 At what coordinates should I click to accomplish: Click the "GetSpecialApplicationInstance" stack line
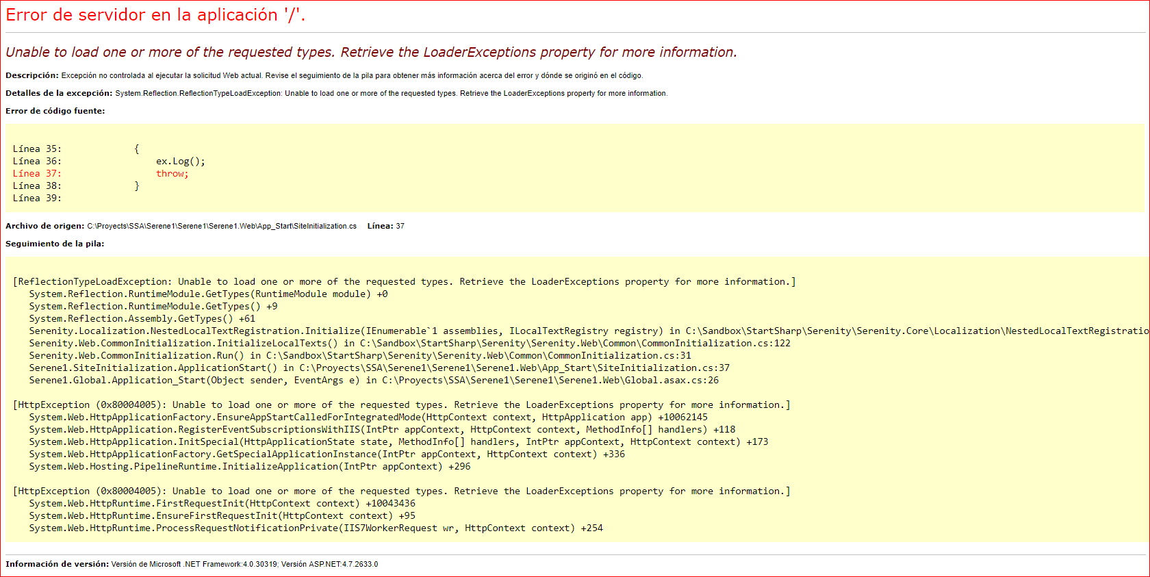(x=327, y=454)
